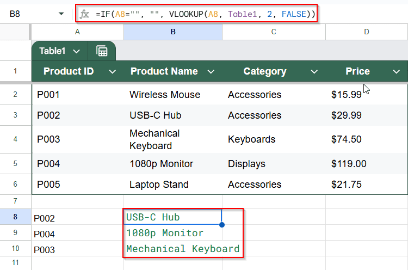Screen dimensions: 408x270
Task: Select the 1080p Monitor cell in row 5
Action: coord(173,163)
